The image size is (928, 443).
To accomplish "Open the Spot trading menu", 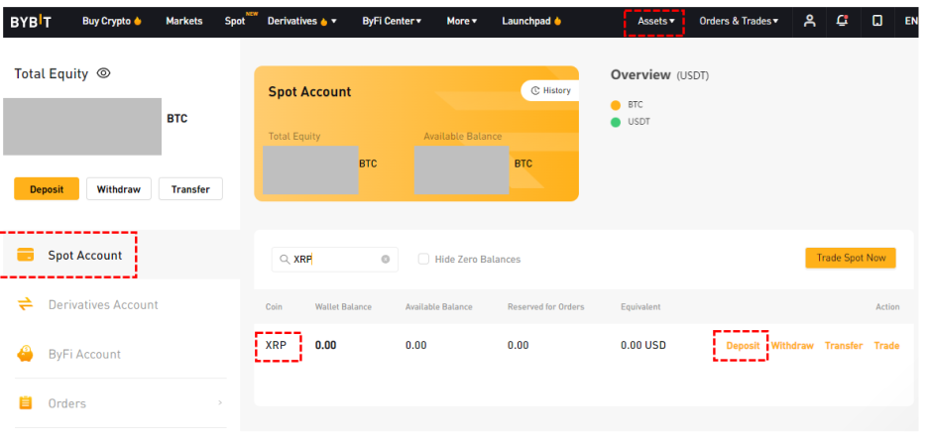I will pyautogui.click(x=235, y=21).
